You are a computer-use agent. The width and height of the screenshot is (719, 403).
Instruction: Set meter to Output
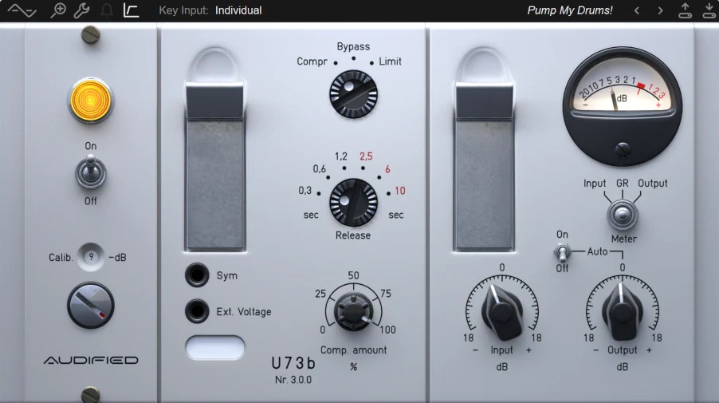(653, 183)
